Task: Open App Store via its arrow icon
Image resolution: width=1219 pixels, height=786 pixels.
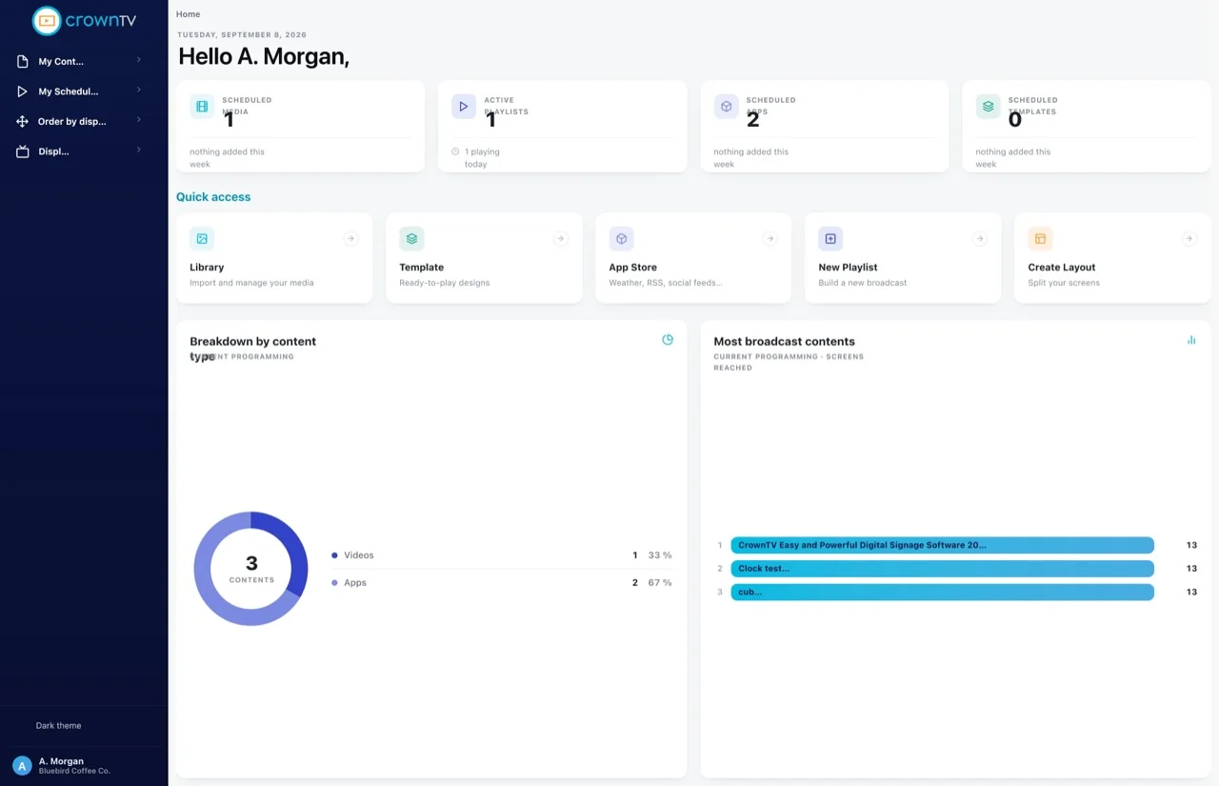Action: (770, 239)
